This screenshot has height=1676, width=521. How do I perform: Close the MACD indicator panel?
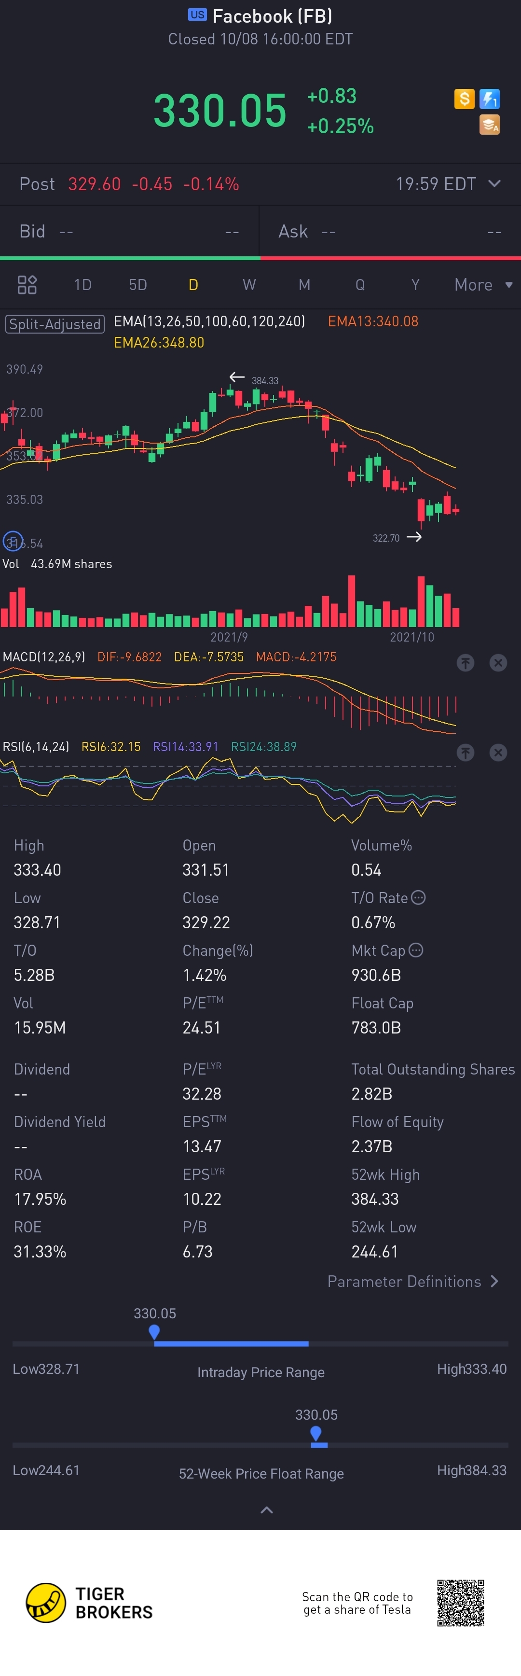[x=498, y=663]
